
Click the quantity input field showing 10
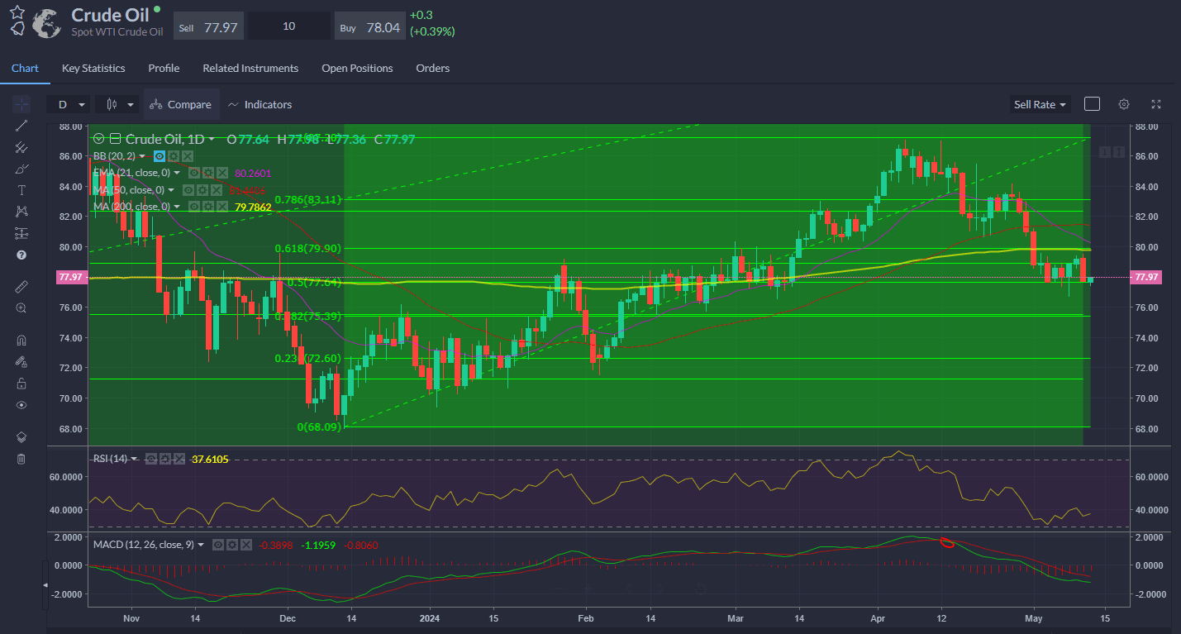coord(289,26)
